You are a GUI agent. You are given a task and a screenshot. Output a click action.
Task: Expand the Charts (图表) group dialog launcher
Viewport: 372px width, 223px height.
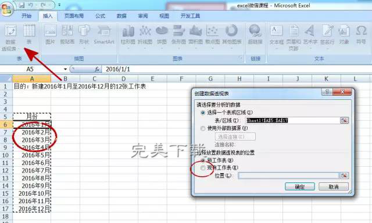click(241, 58)
